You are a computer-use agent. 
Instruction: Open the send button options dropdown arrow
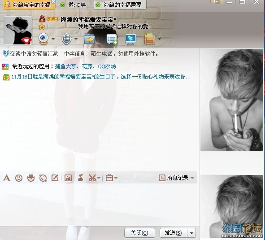191,233
